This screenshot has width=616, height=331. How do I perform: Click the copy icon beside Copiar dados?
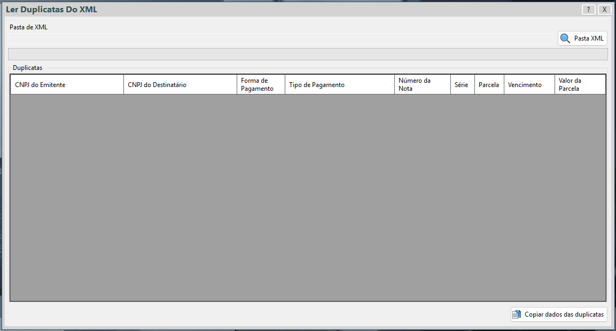(x=517, y=314)
